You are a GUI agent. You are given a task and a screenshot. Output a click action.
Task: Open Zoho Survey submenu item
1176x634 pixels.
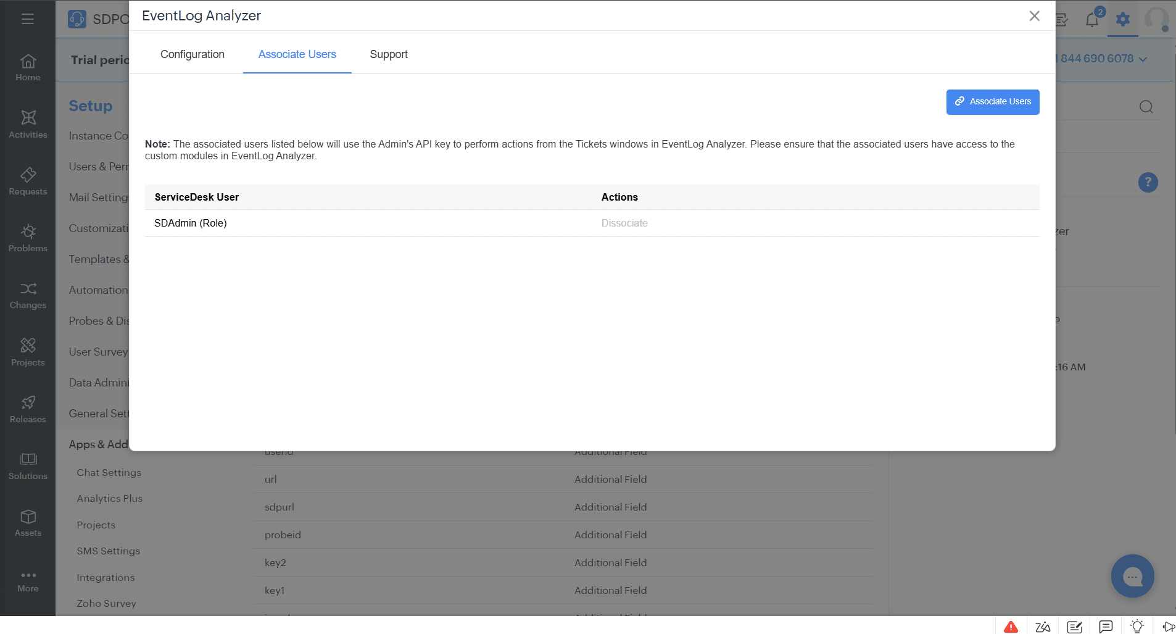(x=107, y=604)
